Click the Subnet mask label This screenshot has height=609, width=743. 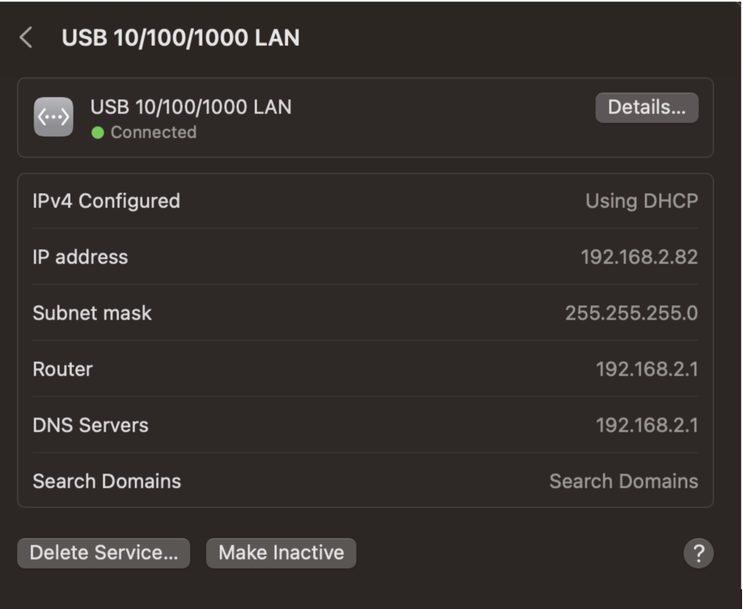click(92, 313)
